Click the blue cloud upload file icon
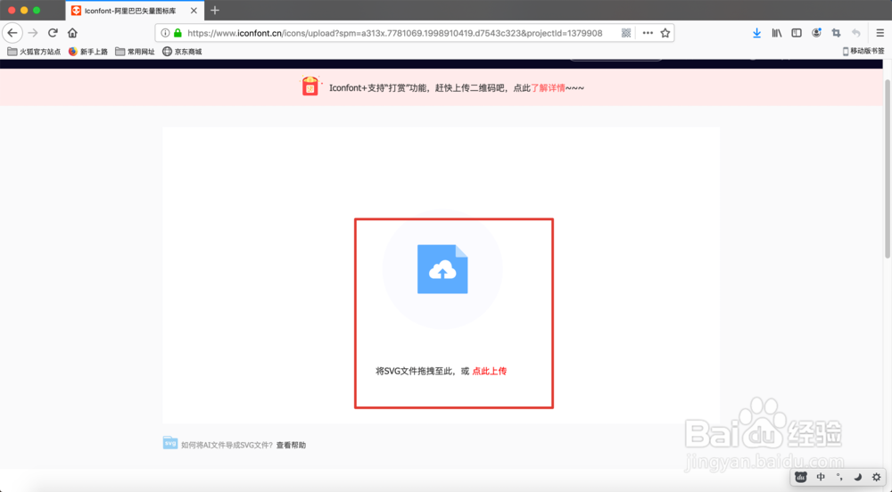Screen dimensions: 892x492 click(442, 269)
